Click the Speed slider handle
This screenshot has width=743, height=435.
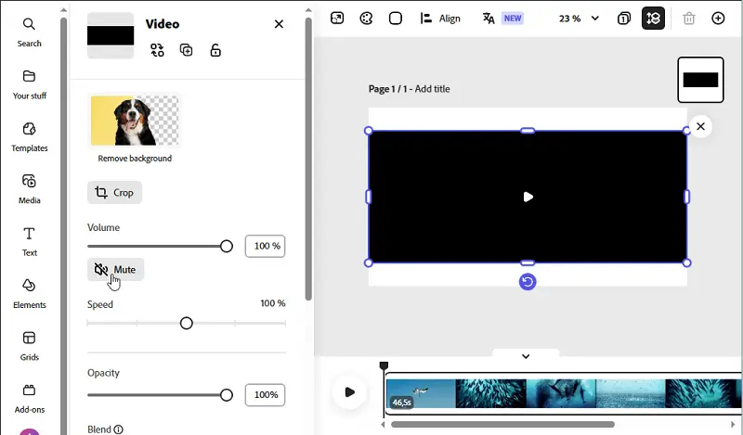point(187,323)
